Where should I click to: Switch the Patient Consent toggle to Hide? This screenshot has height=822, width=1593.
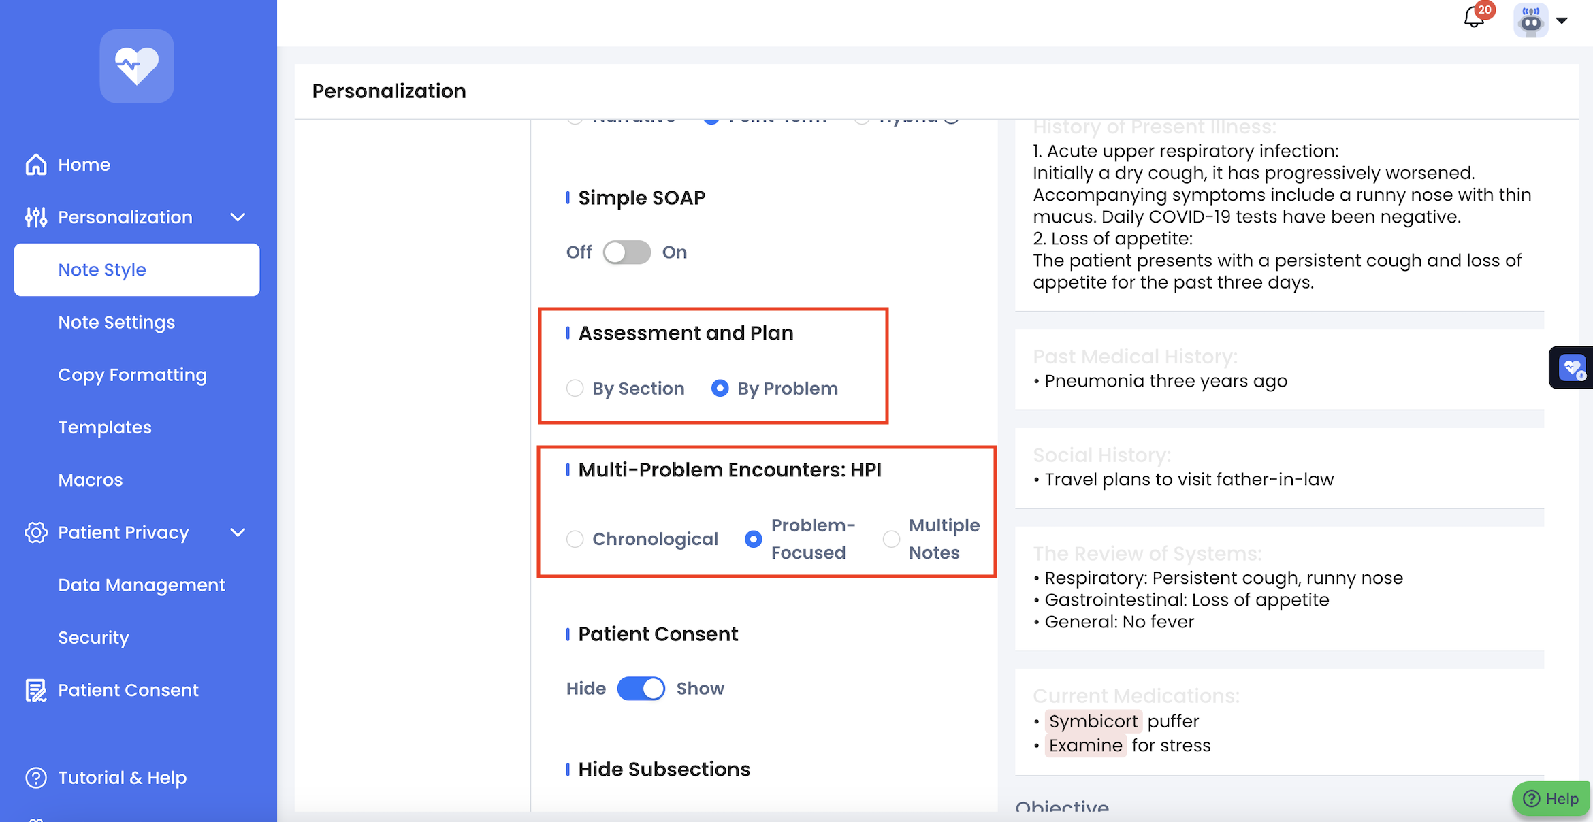tap(640, 689)
